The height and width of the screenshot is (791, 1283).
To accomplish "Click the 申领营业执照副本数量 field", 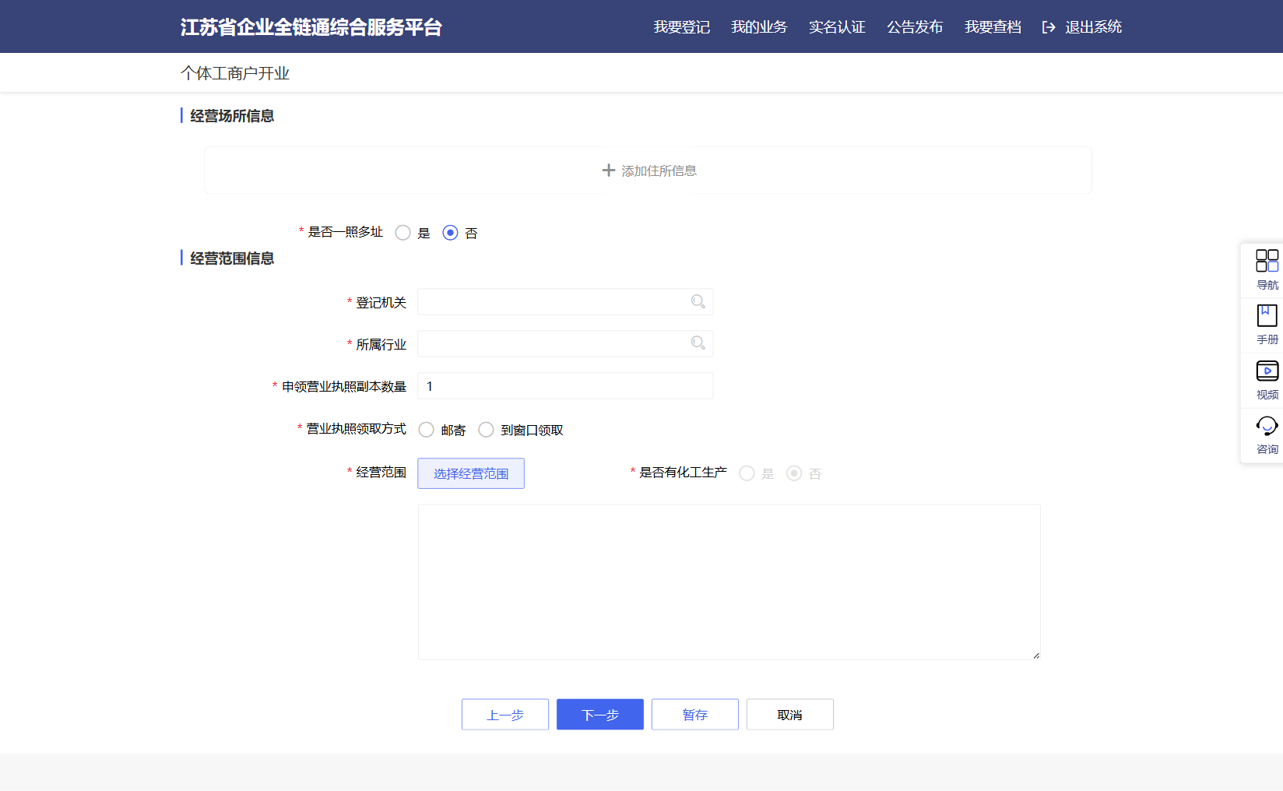I will (565, 386).
